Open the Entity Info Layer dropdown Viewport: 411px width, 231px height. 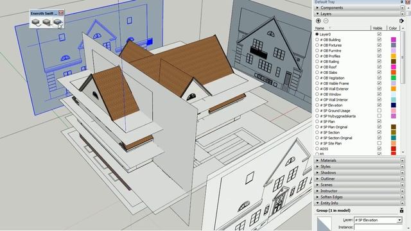pyautogui.click(x=399, y=220)
